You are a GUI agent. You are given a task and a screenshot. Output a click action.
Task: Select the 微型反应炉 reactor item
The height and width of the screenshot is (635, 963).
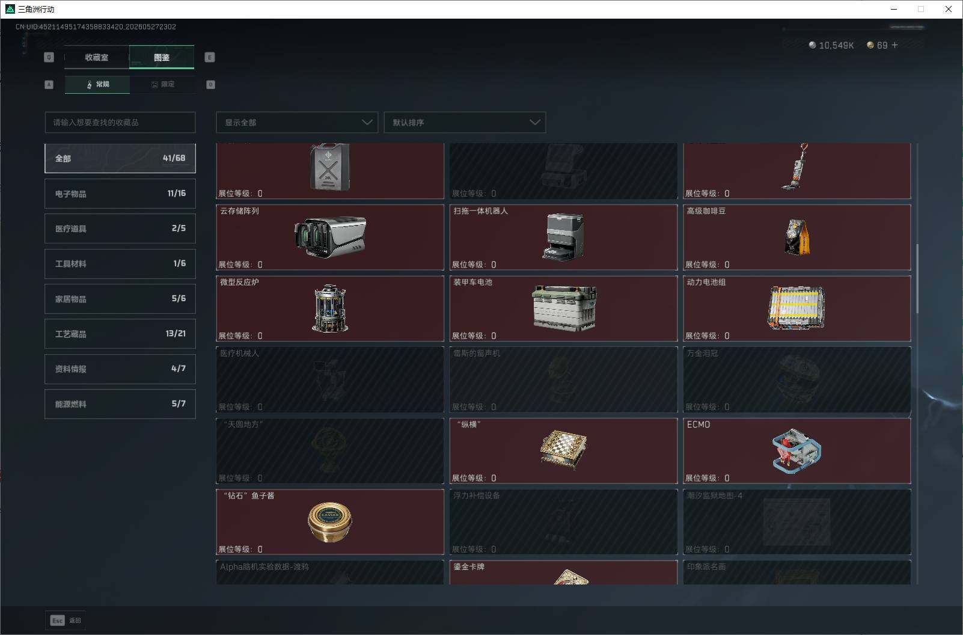coord(329,308)
